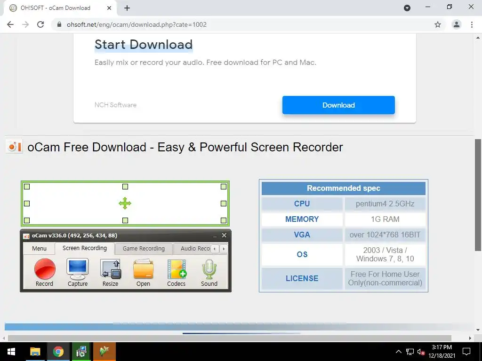This screenshot has width=482, height=361.
Task: Open Windows Start menu
Action: click(x=11, y=352)
